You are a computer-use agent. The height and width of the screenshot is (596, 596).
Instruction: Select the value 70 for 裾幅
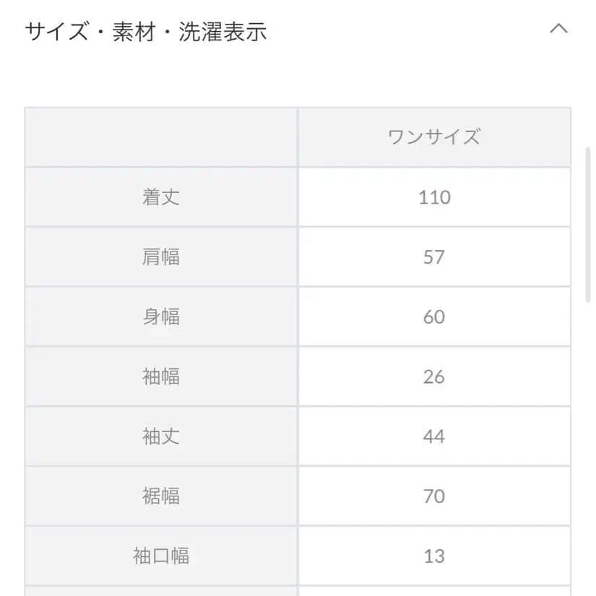433,496
